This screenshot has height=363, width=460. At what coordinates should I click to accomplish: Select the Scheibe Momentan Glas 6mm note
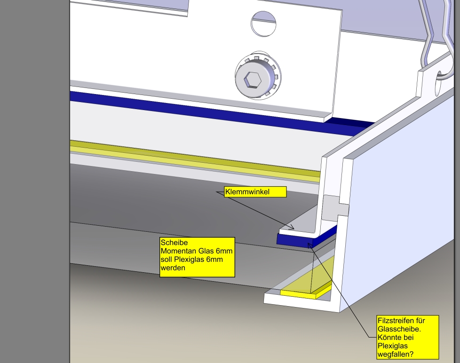pos(197,257)
